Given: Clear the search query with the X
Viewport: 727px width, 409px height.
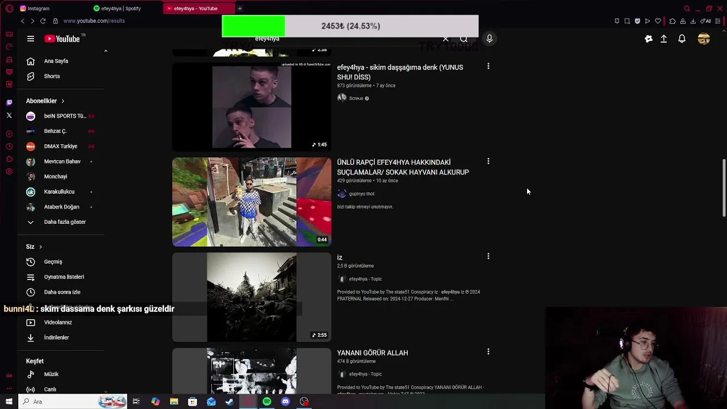Looking at the screenshot, I should [445, 39].
